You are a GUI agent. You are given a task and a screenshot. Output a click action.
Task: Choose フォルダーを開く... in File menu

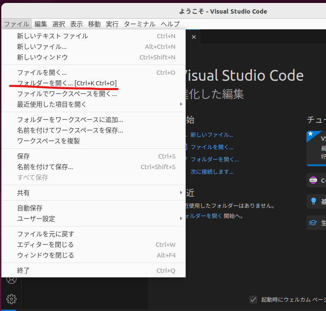click(94, 83)
